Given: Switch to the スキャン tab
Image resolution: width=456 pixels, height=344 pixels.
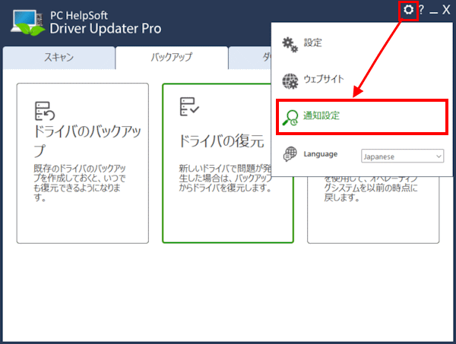Looking at the screenshot, I should 59,58.
